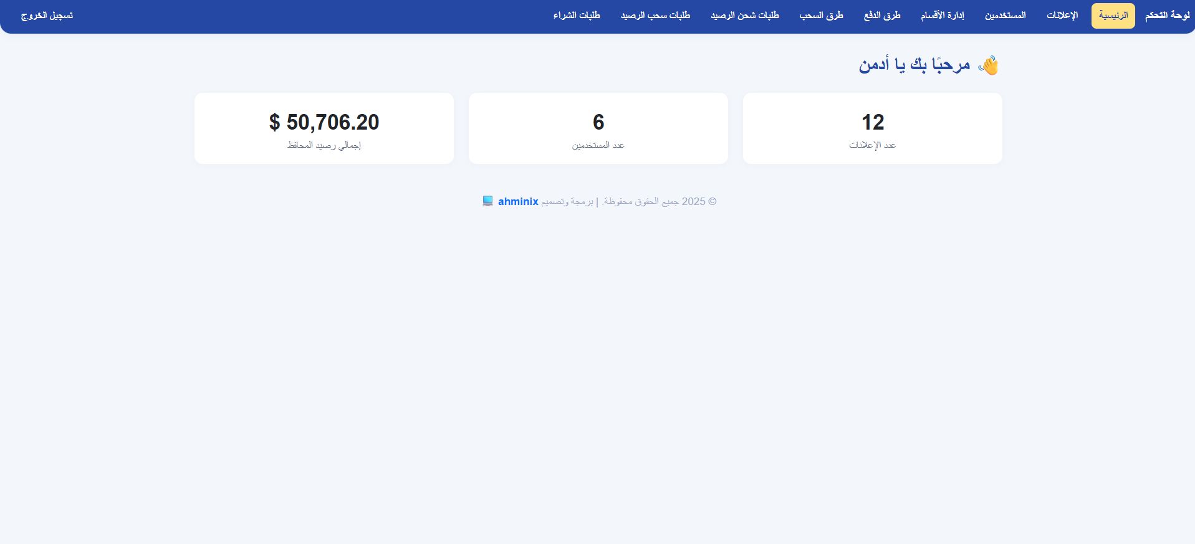The width and height of the screenshot is (1195, 544).
Task: Open إدارة الأقسام in the navbar
Action: click(x=942, y=16)
